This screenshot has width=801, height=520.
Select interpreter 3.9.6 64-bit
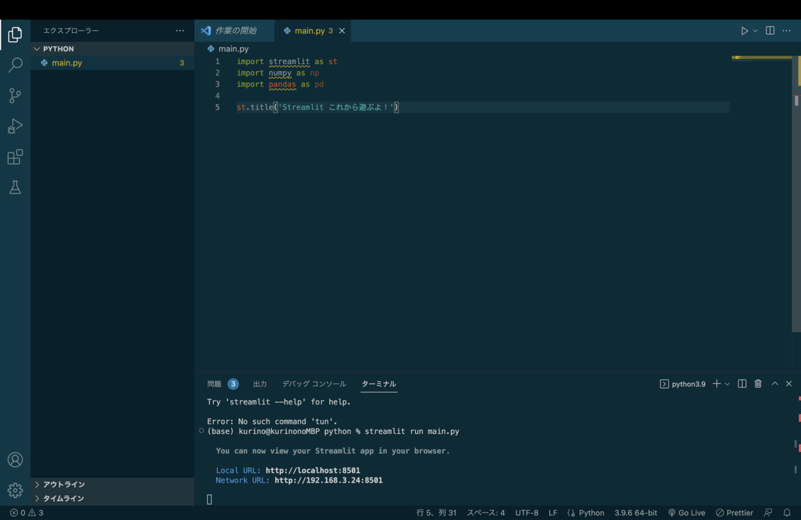[635, 513]
